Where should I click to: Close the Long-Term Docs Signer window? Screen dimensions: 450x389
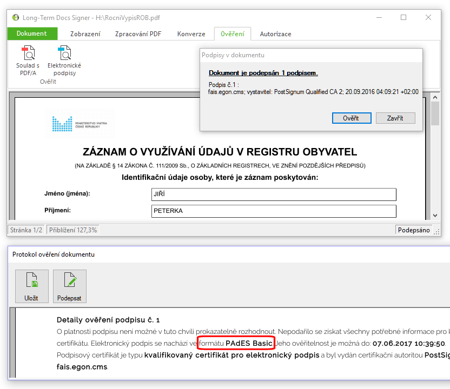point(428,17)
